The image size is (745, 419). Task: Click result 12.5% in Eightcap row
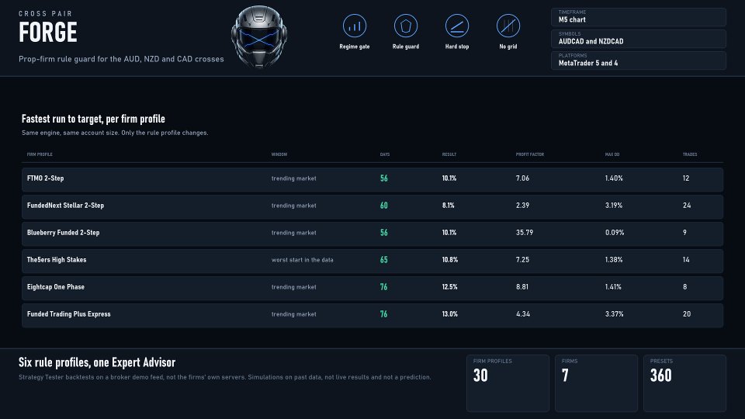coord(449,287)
